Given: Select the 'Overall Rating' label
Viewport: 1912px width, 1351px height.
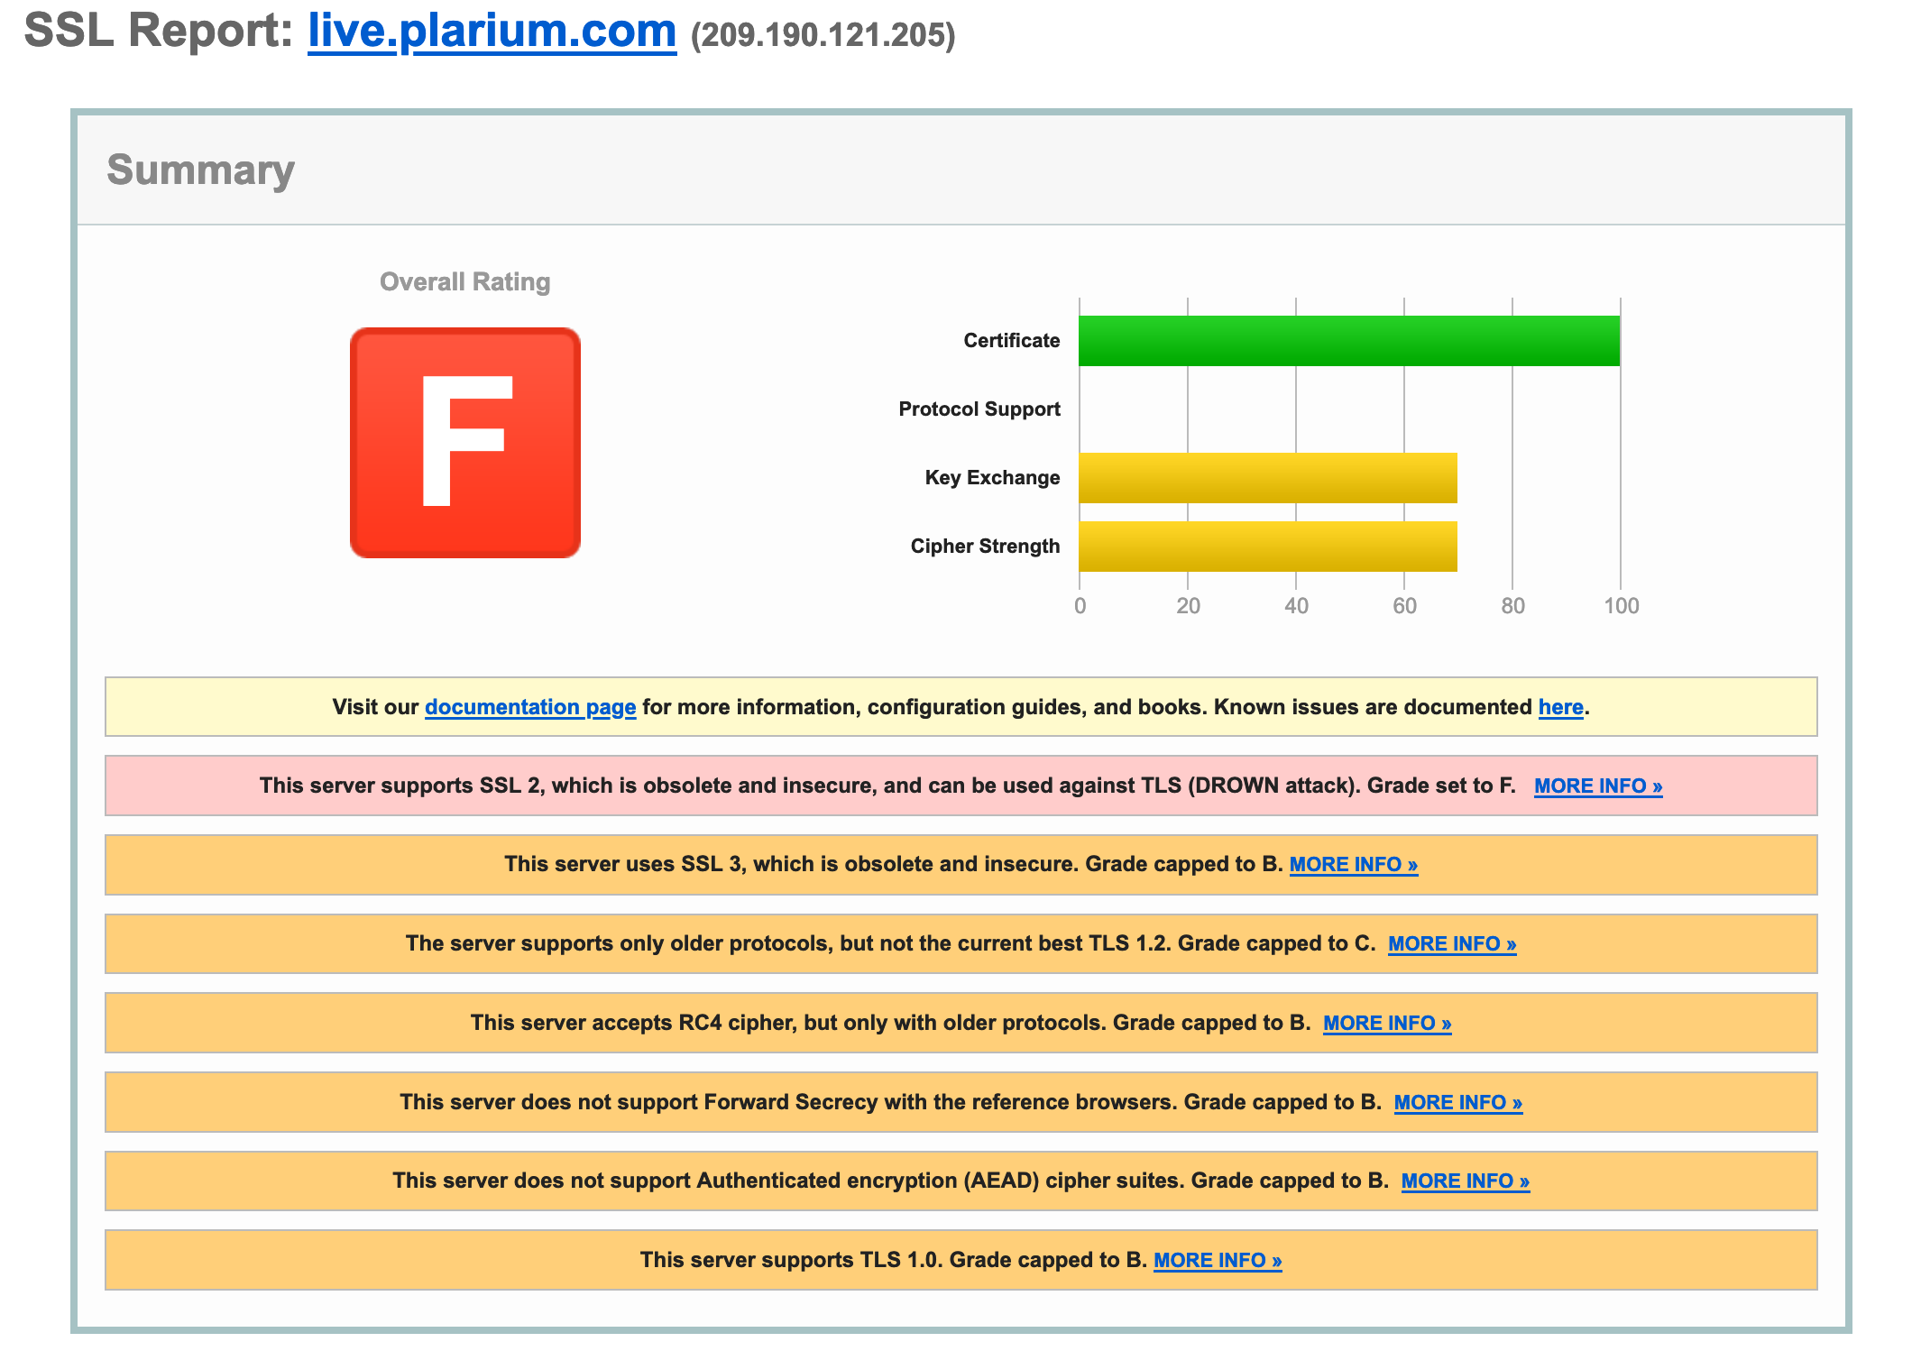Looking at the screenshot, I should click(464, 282).
